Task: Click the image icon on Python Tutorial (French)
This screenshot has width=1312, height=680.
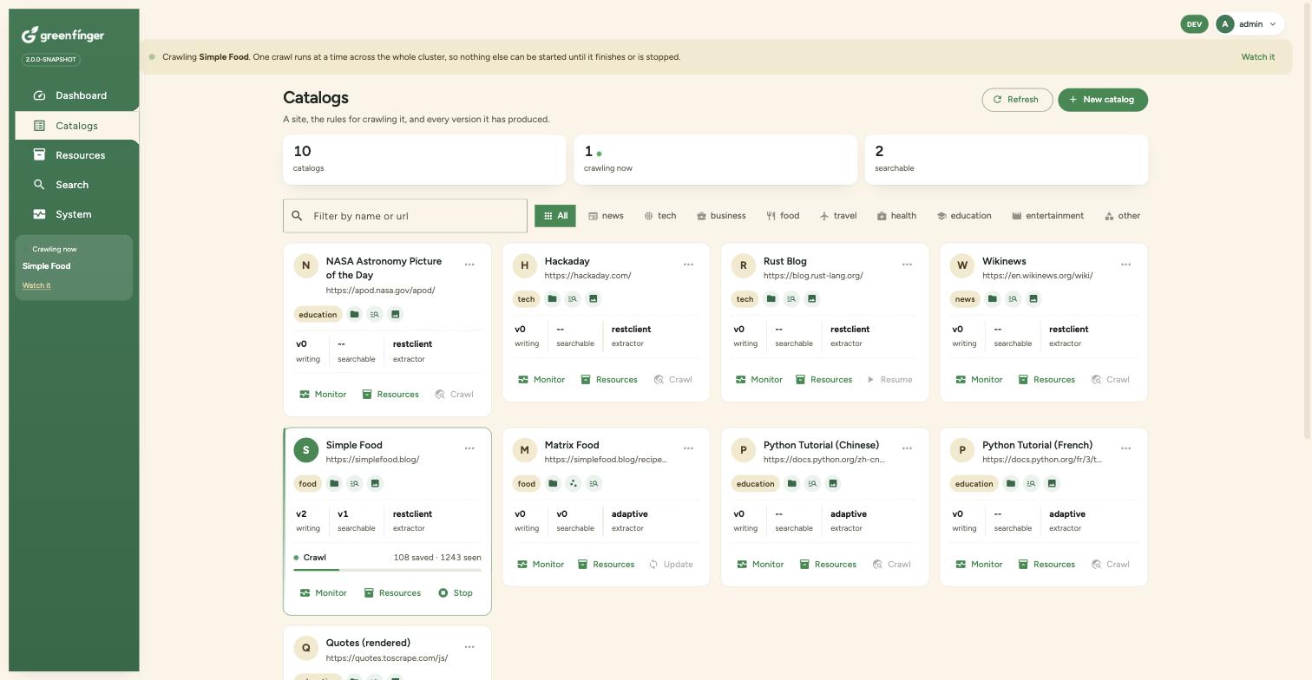Action: pyautogui.click(x=1052, y=484)
